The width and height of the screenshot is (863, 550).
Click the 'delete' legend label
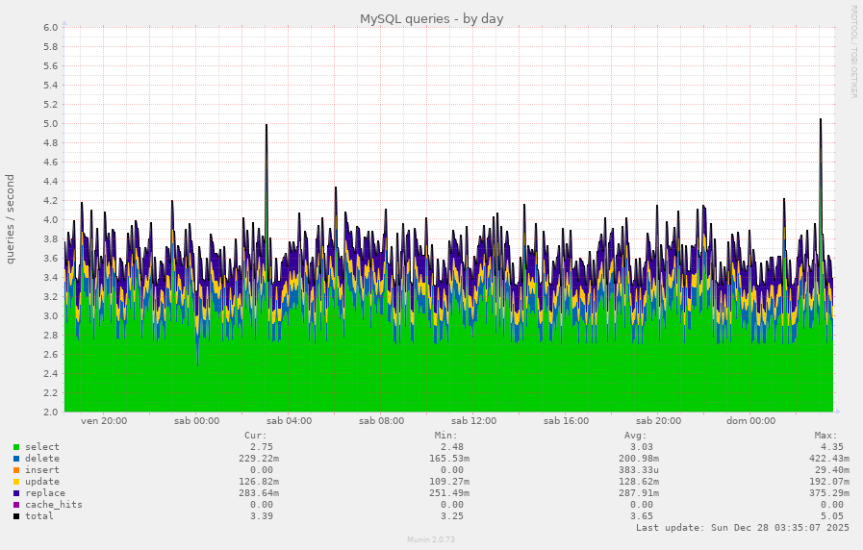[41, 459]
